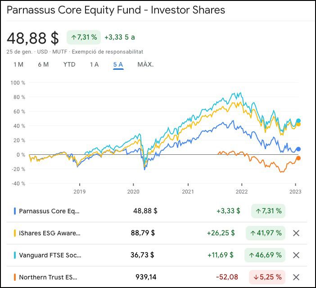Remove iShares ESG Aware comparison with X
Screen dimensions: 316x288
pyautogui.click(x=296, y=233)
